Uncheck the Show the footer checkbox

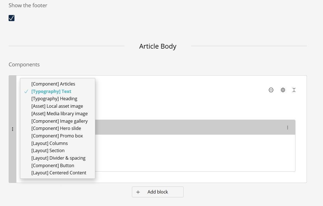(x=12, y=18)
